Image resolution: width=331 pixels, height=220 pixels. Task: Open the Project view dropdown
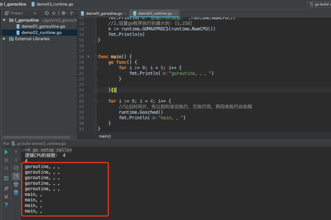pos(35,13)
